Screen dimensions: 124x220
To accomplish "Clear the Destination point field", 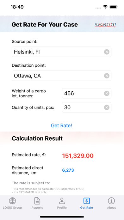I will pyautogui.click(x=107, y=76).
